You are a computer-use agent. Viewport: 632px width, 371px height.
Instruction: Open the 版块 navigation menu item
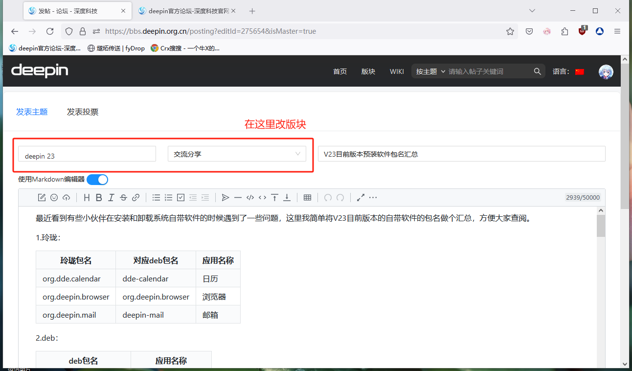pos(368,71)
